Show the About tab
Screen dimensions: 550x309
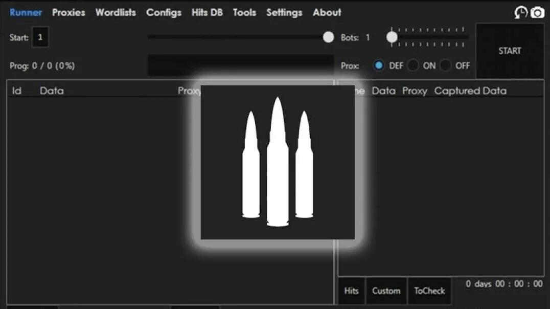tap(327, 13)
